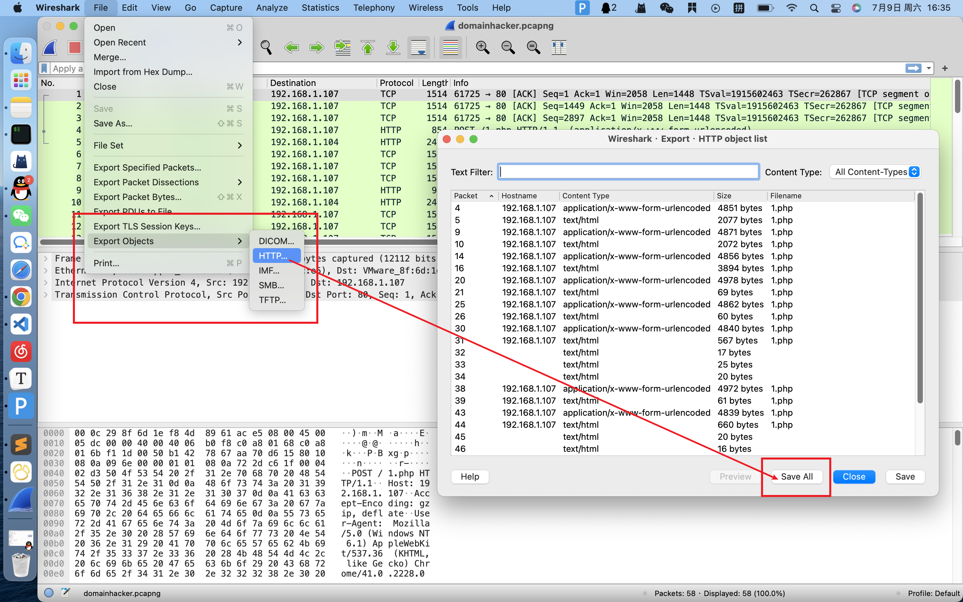
Task: Open the Content Type dropdown
Action: [875, 172]
